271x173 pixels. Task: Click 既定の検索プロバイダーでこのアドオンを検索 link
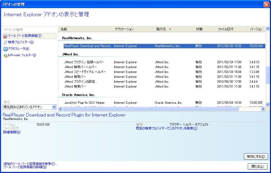point(166,128)
